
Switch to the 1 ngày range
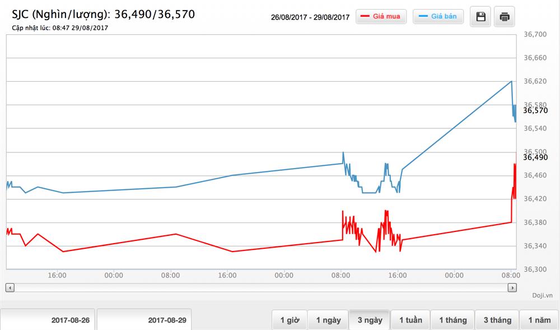tap(328, 320)
